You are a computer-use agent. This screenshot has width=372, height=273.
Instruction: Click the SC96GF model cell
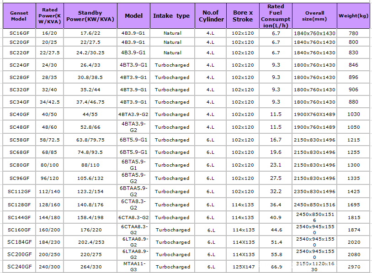pyautogui.click(x=19, y=178)
